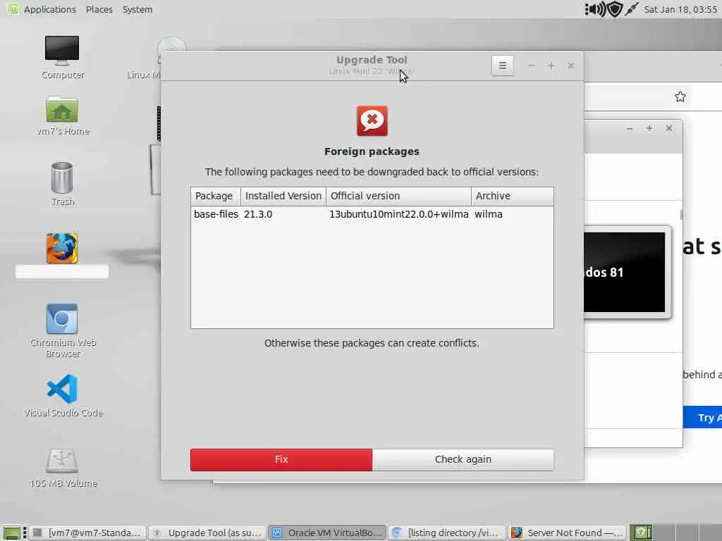
Task: Open the System menu
Action: (137, 9)
